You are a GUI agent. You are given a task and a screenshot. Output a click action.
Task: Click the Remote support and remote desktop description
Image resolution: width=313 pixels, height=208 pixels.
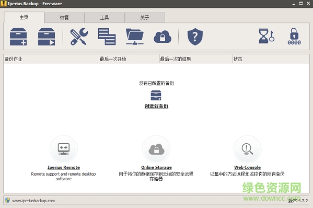pyautogui.click(x=63, y=177)
